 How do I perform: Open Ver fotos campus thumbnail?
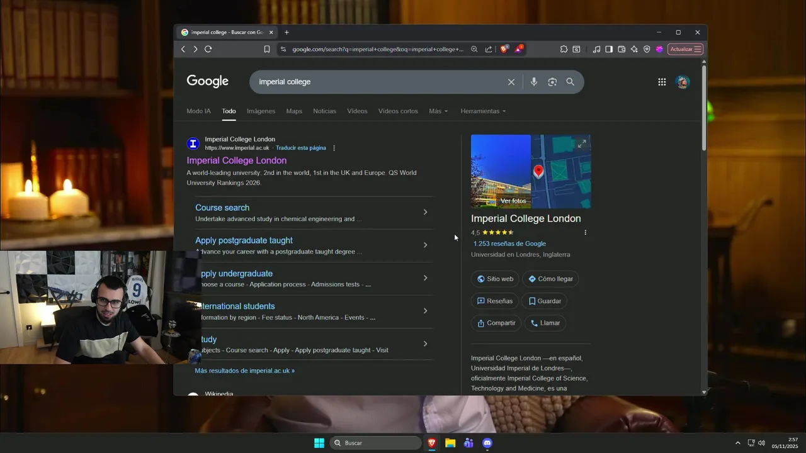tap(501, 171)
